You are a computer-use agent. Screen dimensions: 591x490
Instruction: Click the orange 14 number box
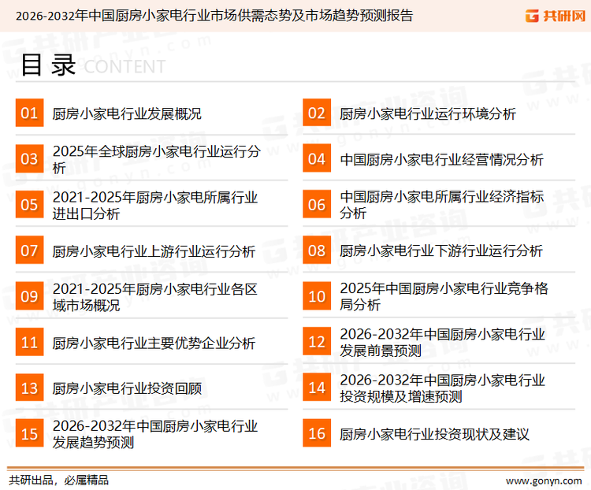(317, 388)
